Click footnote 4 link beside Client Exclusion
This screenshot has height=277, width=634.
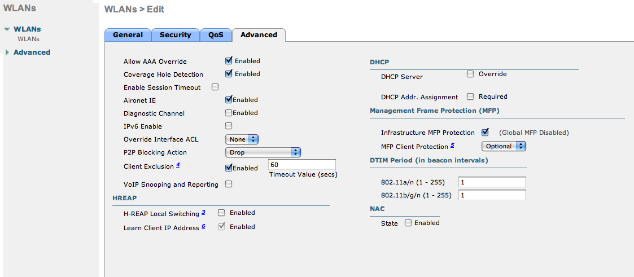point(178,166)
